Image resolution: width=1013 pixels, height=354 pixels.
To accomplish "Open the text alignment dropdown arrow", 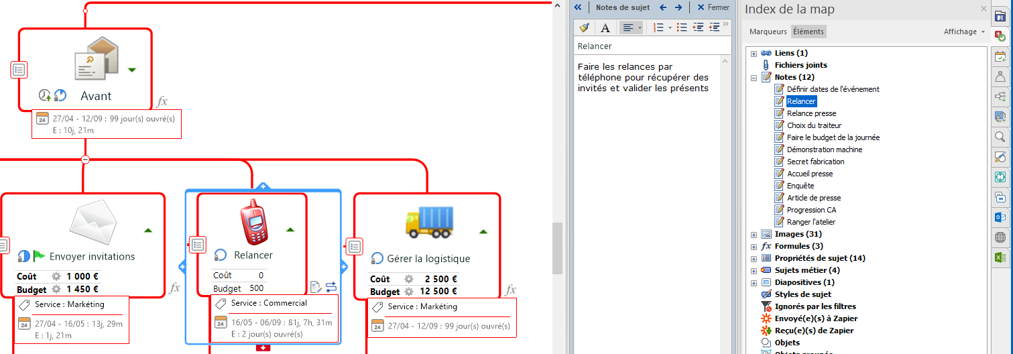I will point(640,27).
